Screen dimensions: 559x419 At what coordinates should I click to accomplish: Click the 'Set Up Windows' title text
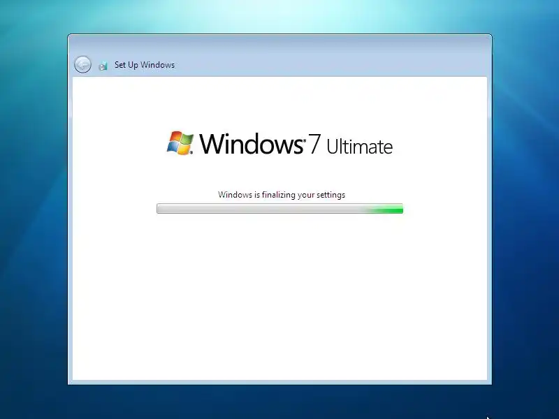[145, 65]
